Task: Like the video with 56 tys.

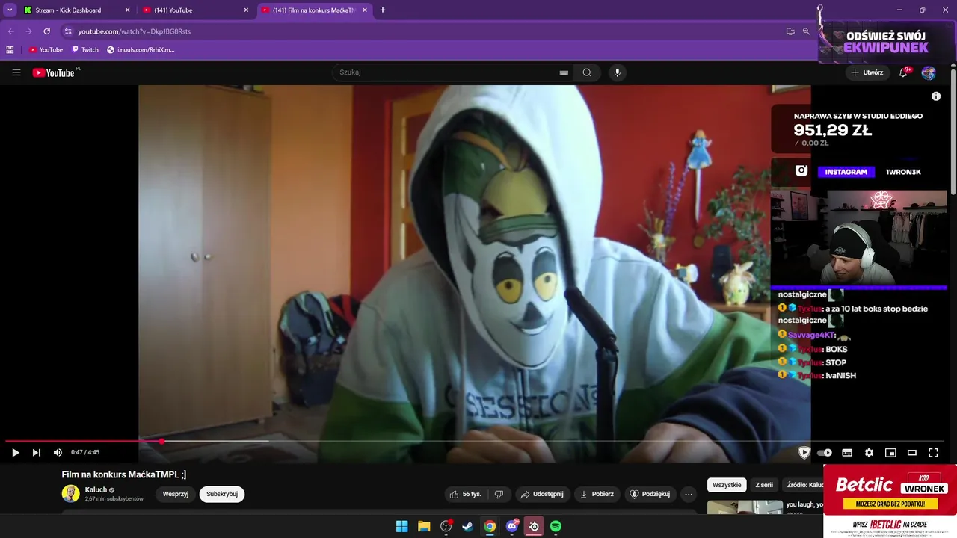Action: click(465, 494)
